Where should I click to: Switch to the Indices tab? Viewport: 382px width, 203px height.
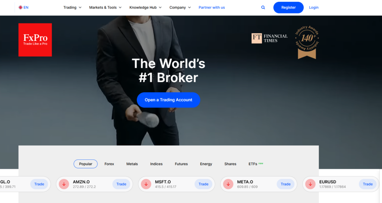[x=156, y=164]
